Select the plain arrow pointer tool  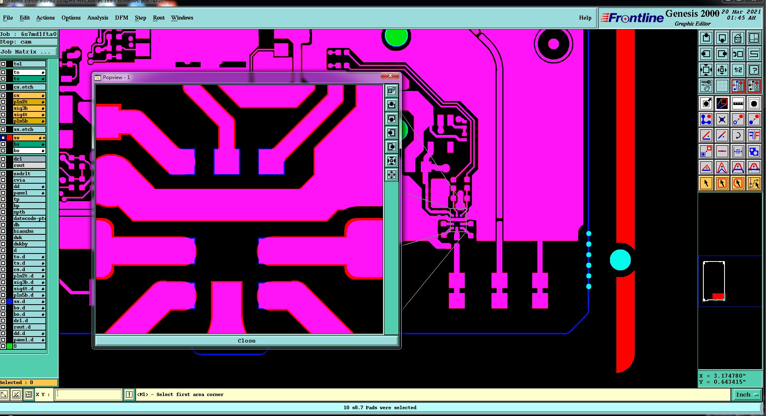click(706, 183)
